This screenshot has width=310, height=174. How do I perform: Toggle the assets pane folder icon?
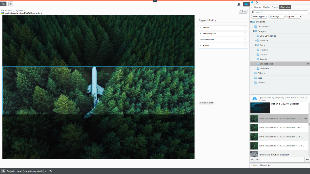246,4
